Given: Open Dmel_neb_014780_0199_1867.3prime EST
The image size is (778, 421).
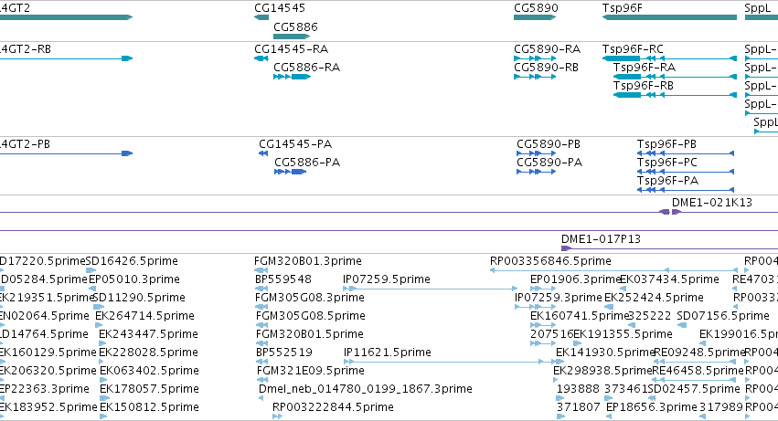Looking at the screenshot, I should (x=366, y=390).
